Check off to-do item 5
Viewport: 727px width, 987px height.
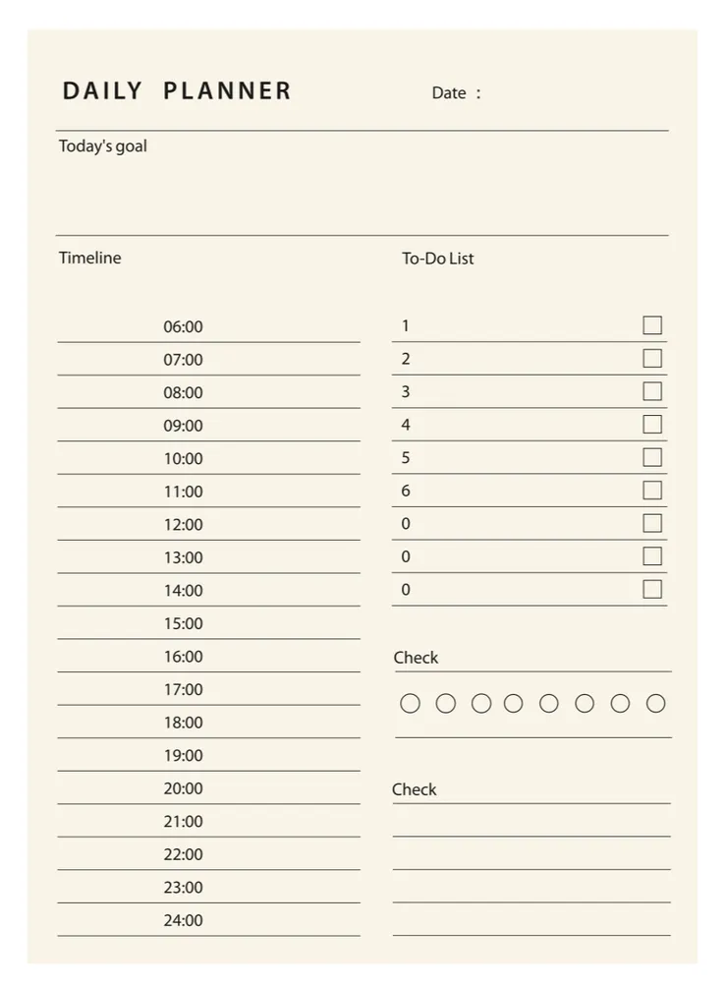(652, 457)
